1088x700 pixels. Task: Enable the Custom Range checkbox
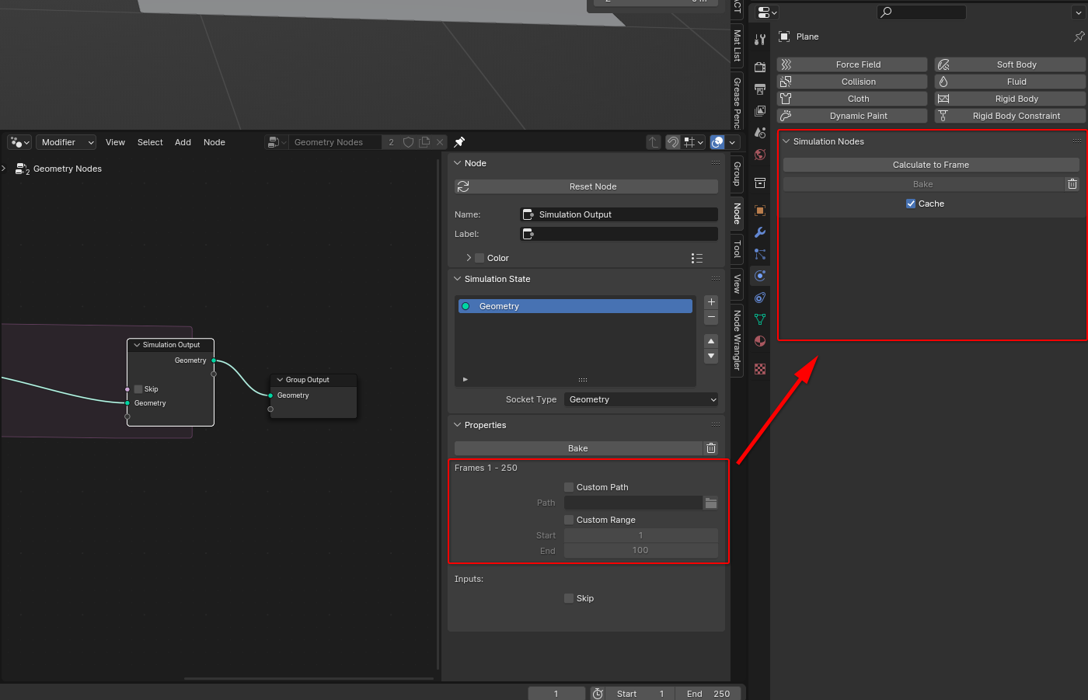coord(569,520)
